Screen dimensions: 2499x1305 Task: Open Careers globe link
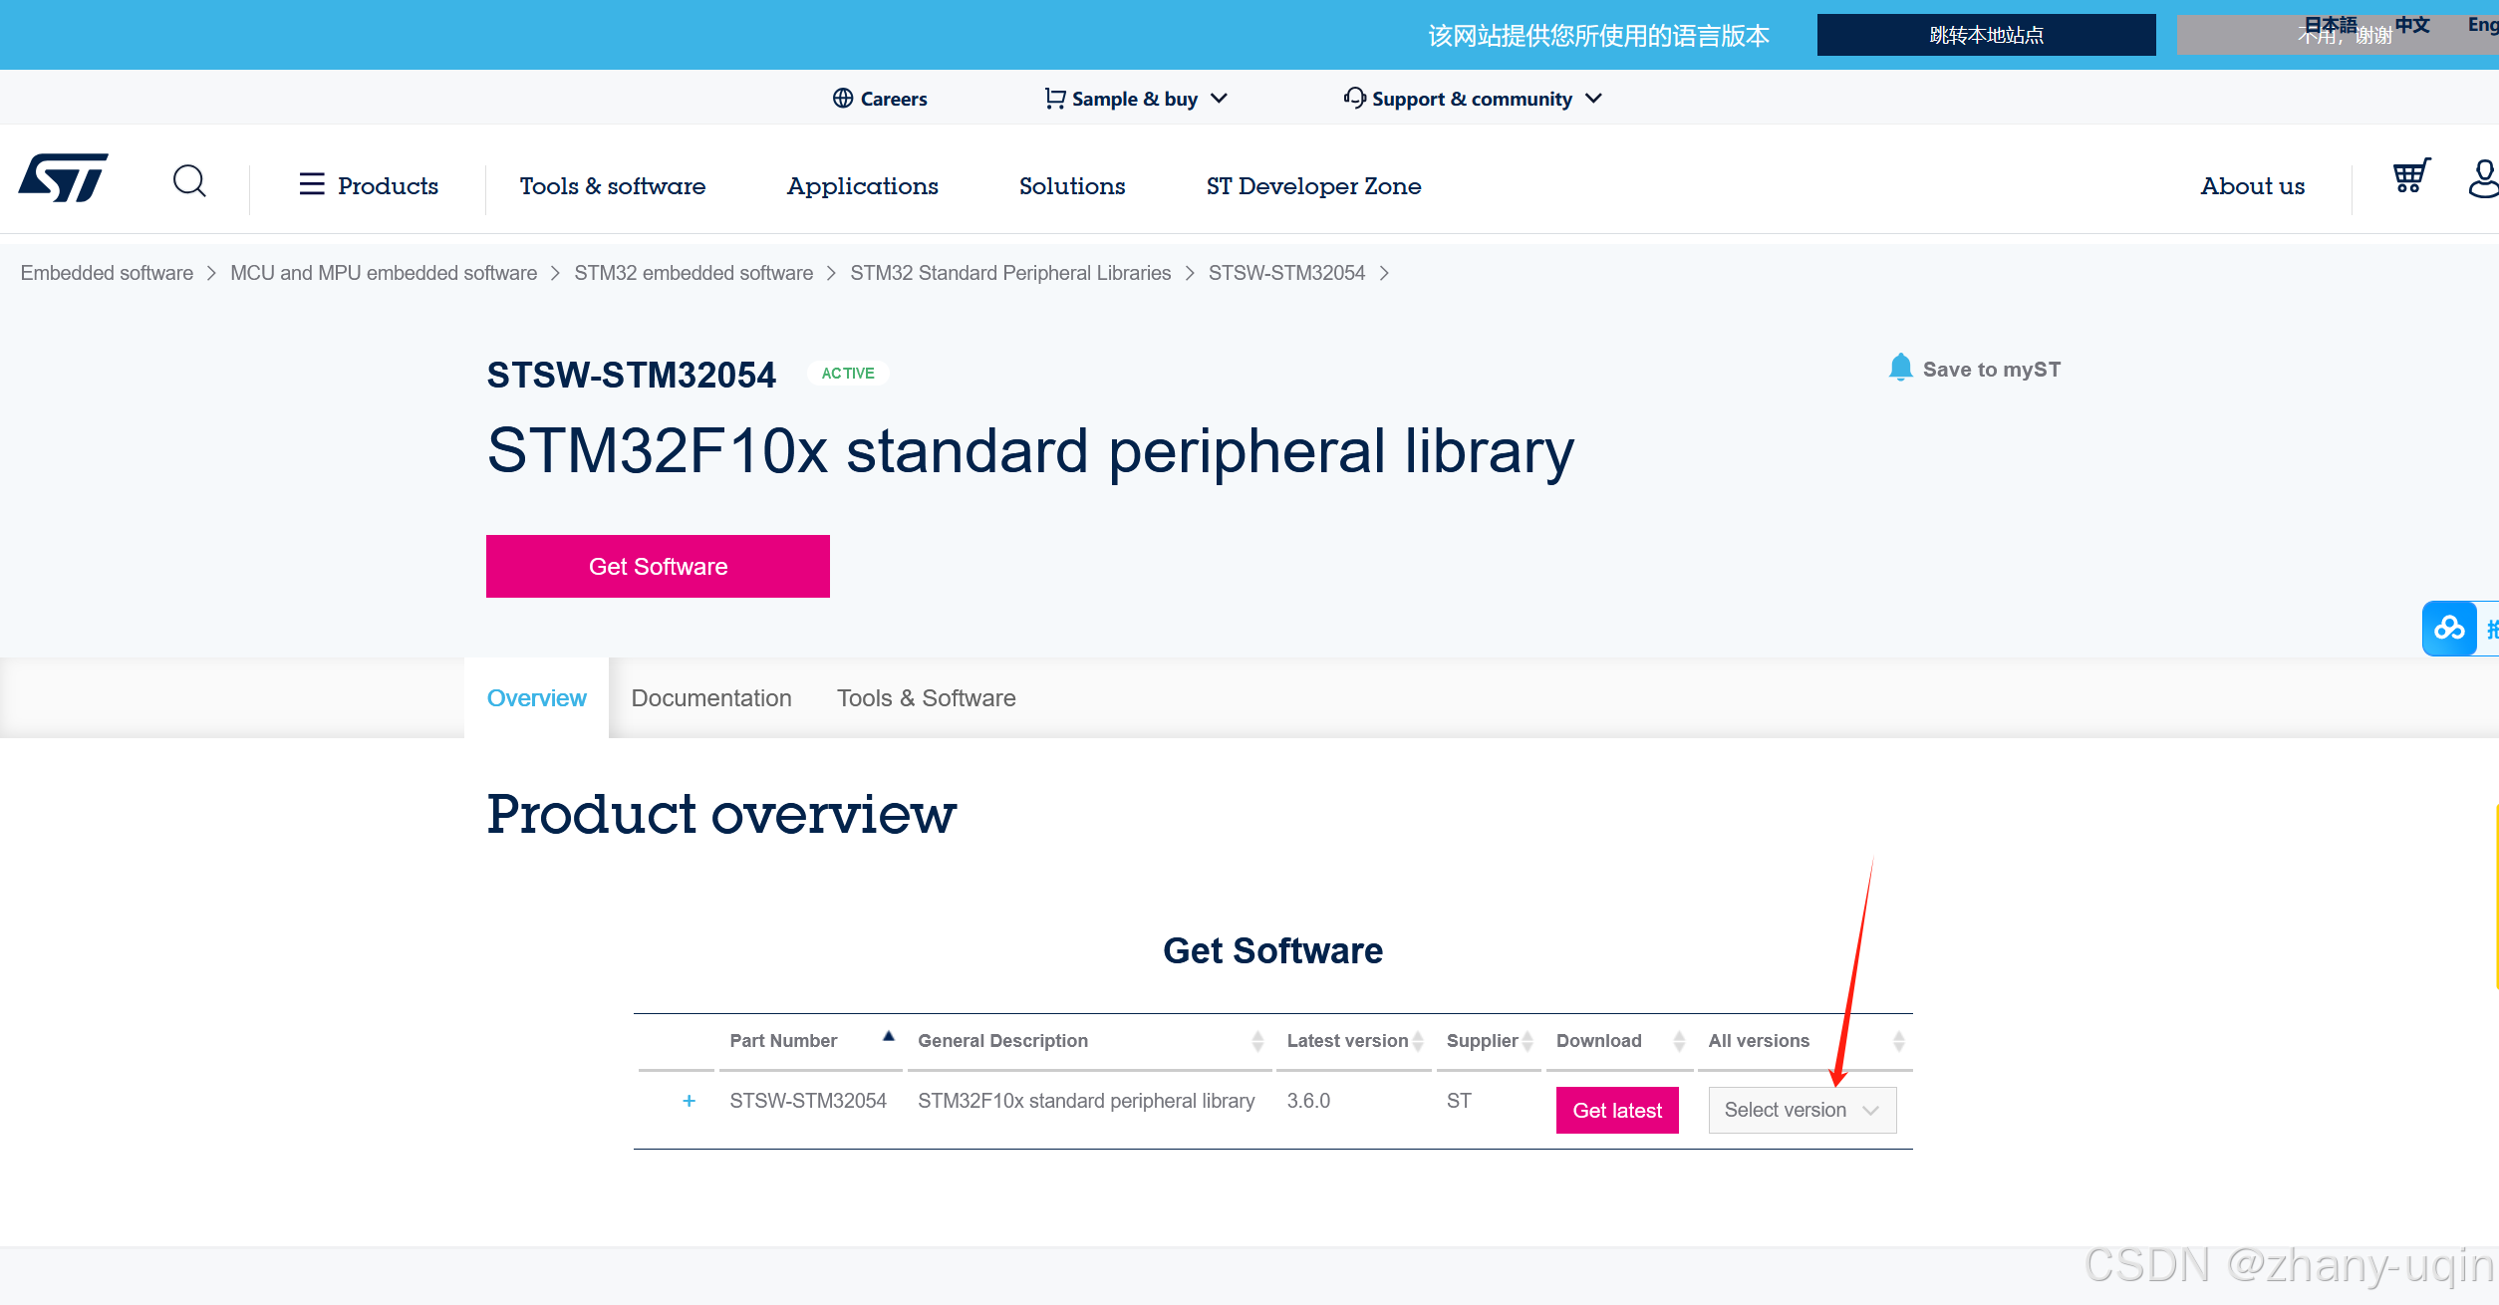pyautogui.click(x=880, y=99)
